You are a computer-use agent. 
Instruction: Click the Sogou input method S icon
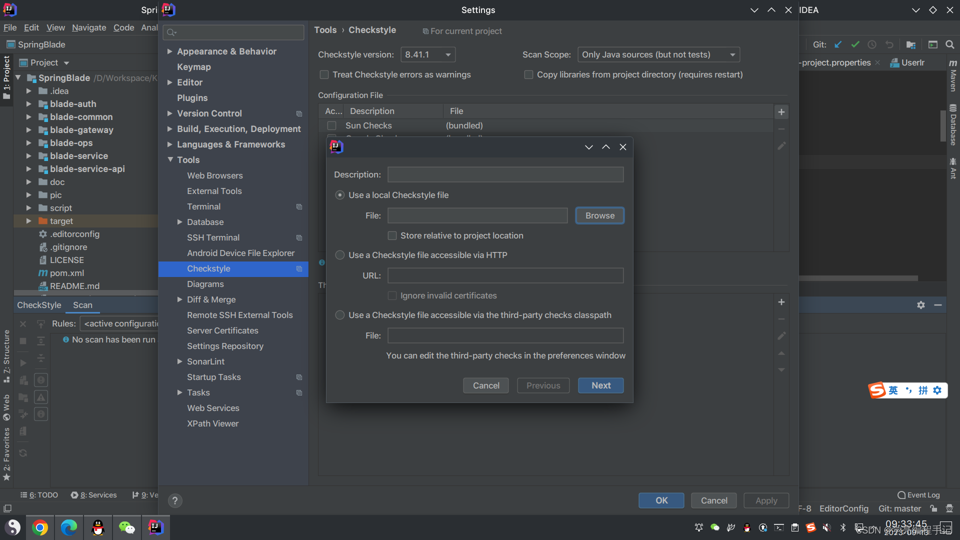point(877,390)
